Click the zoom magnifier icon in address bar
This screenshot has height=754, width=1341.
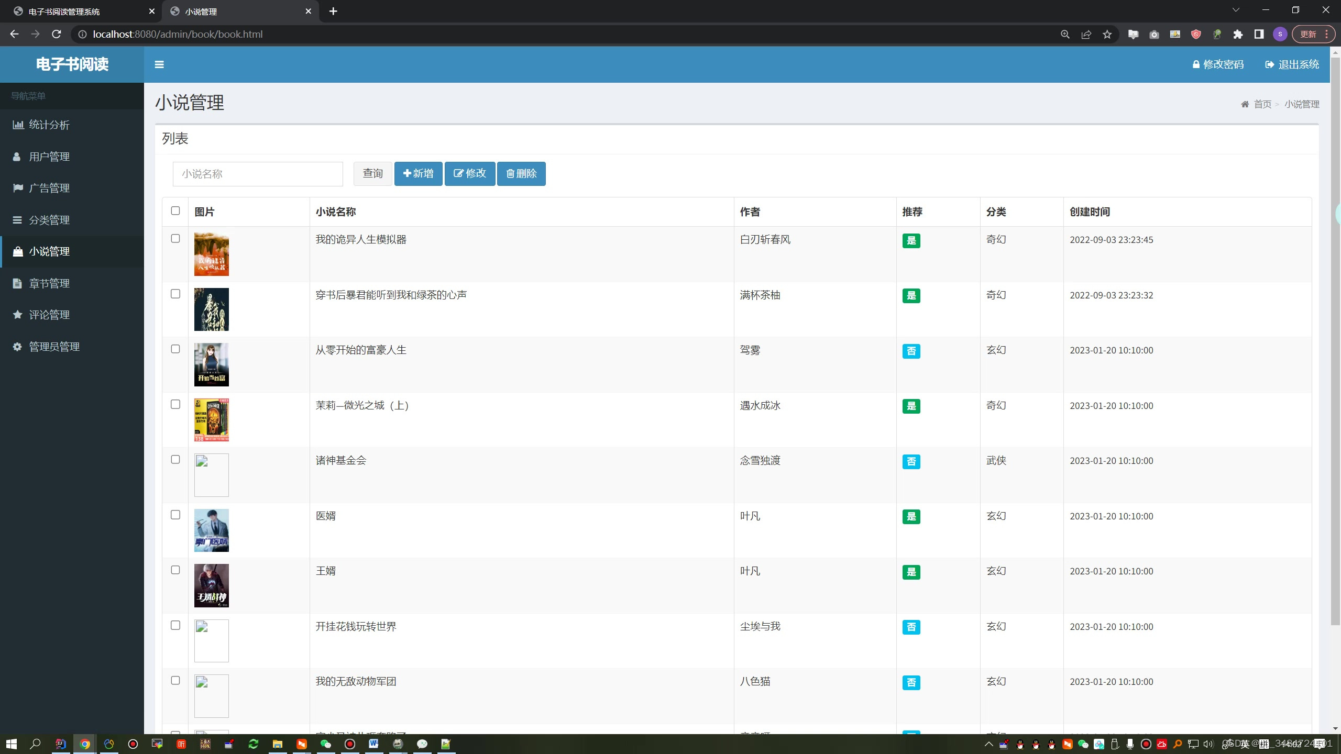click(1065, 35)
